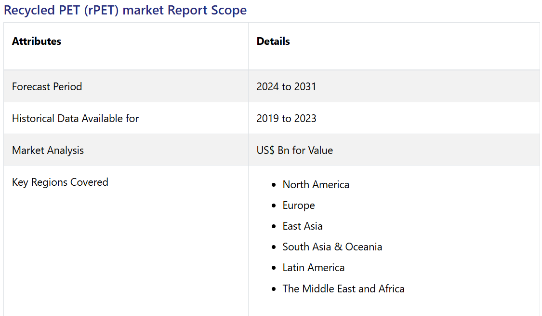Click the 'Europe' list item
This screenshot has width=542, height=316.
point(299,205)
